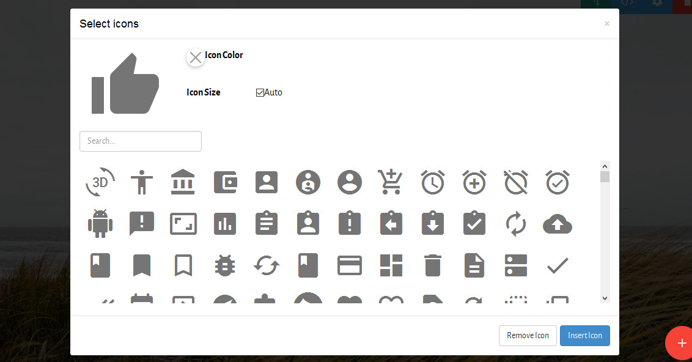Choose the dns server icon

pyautogui.click(x=516, y=265)
